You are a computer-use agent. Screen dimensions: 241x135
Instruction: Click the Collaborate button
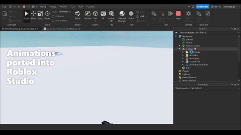point(203,7)
